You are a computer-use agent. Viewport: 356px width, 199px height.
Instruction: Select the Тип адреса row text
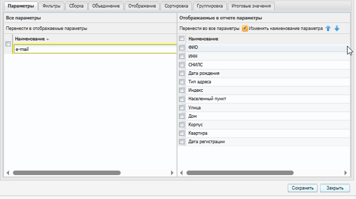pos(199,82)
